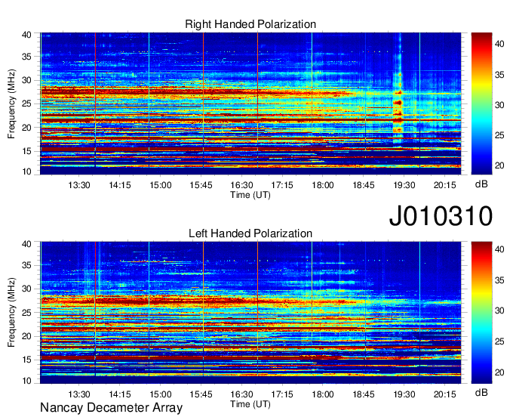This screenshot has width=513, height=417.
Task: Click the 40 dB value on bottom colorbar
Action: coord(499,249)
